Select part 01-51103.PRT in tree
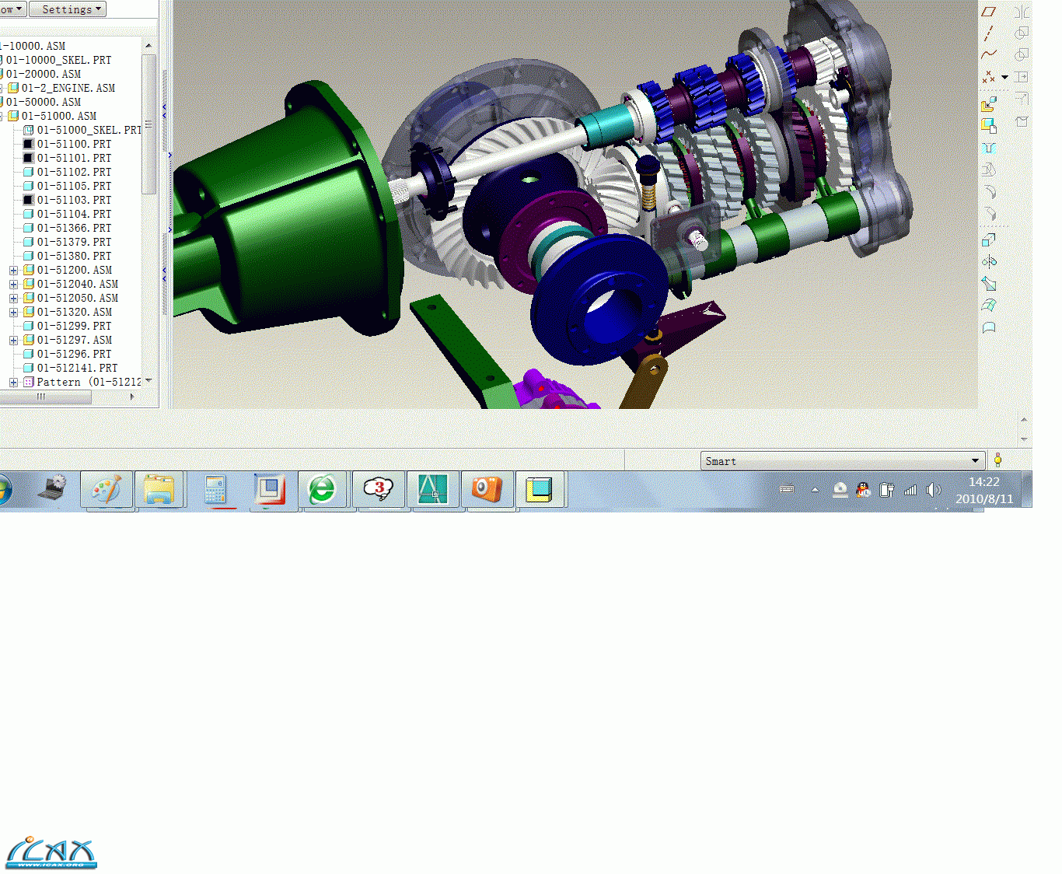The image size is (1062, 874). click(x=74, y=200)
